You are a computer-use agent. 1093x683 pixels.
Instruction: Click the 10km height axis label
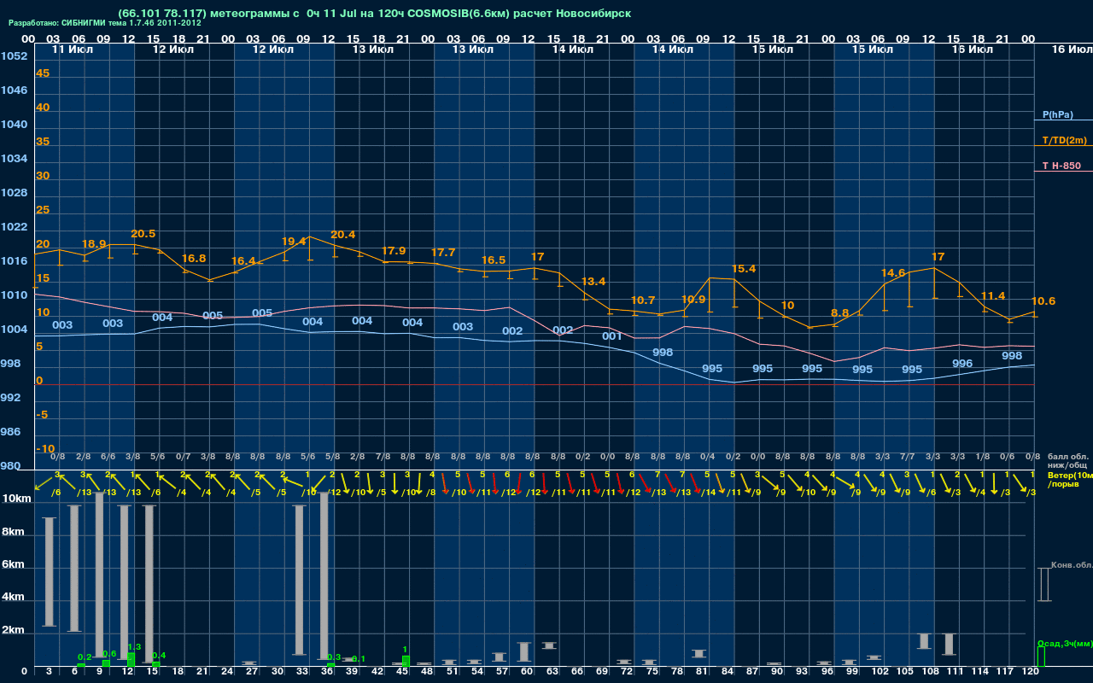pos(17,498)
